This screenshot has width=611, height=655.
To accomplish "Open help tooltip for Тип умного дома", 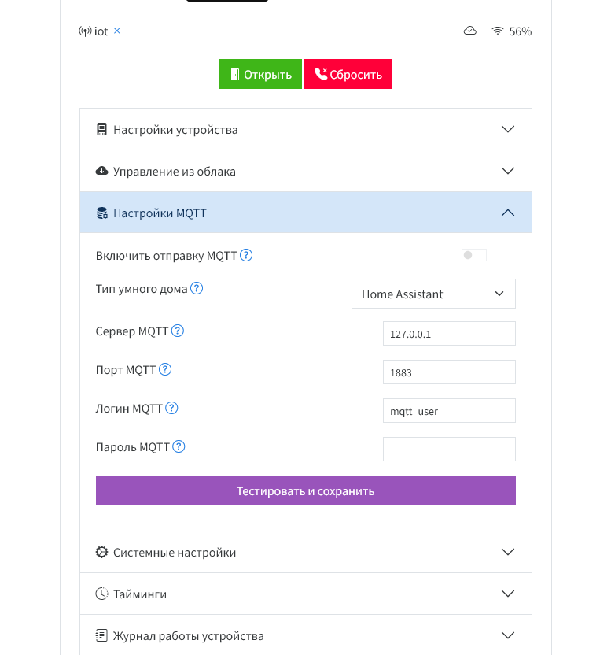I will [197, 288].
